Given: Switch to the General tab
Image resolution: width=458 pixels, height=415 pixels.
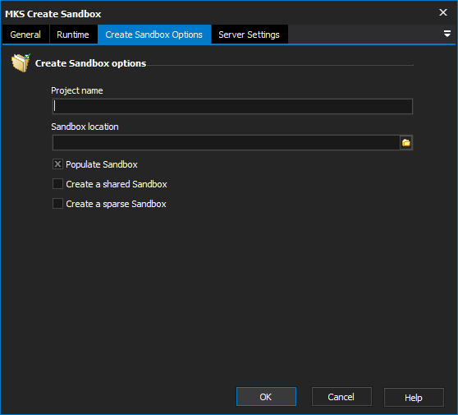Looking at the screenshot, I should (25, 35).
